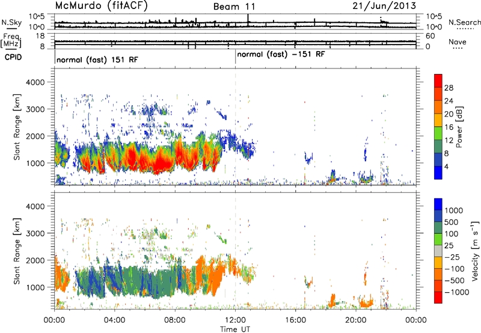Screen dimensions: 481x333
Task: Click the CPID row label
Action: coord(13,57)
